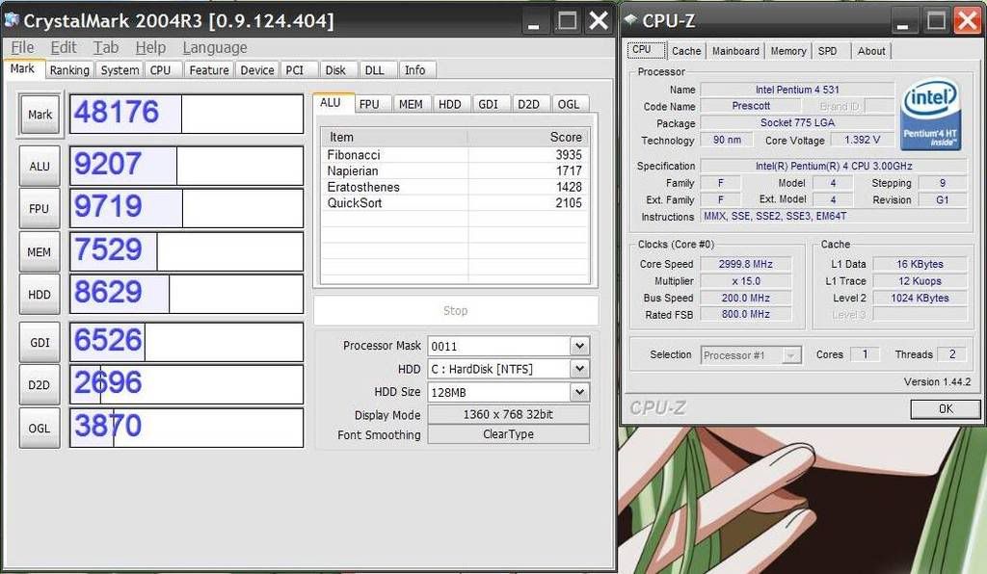Click the Stop button
This screenshot has width=987, height=574.
[x=456, y=310]
